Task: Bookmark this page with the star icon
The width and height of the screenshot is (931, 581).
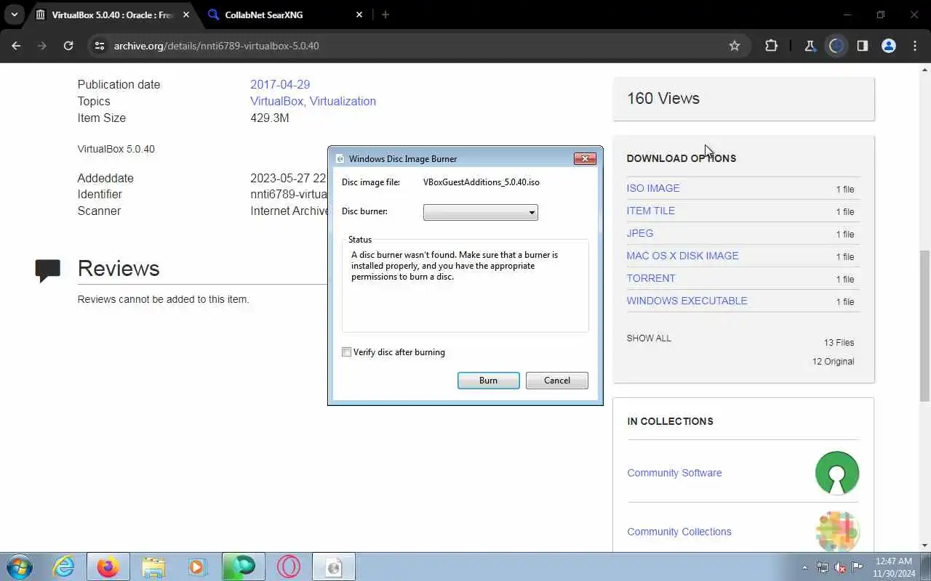Action: coord(735,46)
